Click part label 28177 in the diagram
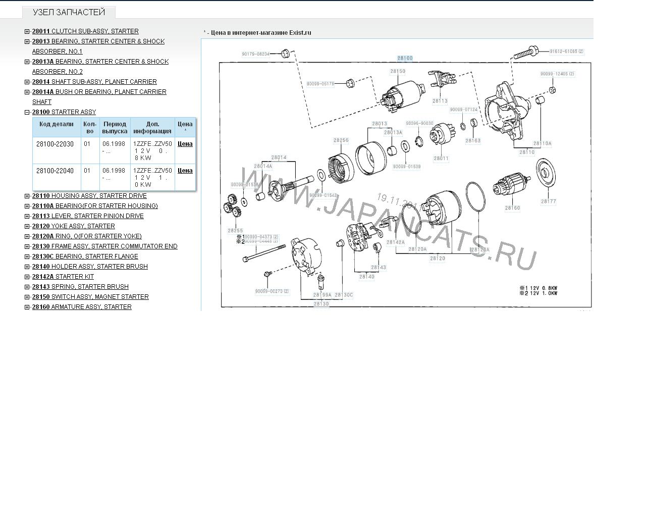This screenshot has height=517, width=646. [548, 201]
